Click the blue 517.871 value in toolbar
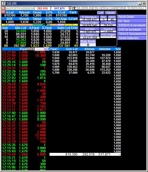Viewport: 148px width, 172px height. pos(59,9)
